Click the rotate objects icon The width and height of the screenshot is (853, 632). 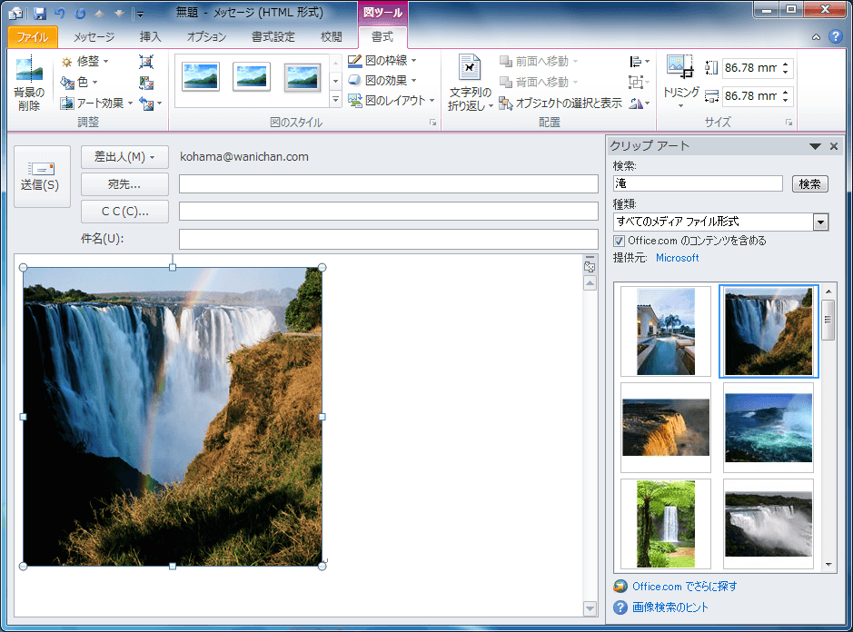(640, 103)
